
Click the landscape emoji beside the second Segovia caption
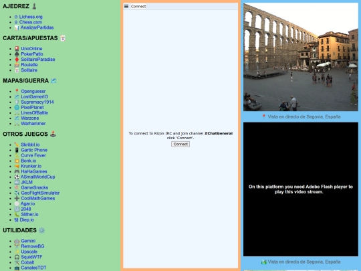pyautogui.click(x=264, y=262)
